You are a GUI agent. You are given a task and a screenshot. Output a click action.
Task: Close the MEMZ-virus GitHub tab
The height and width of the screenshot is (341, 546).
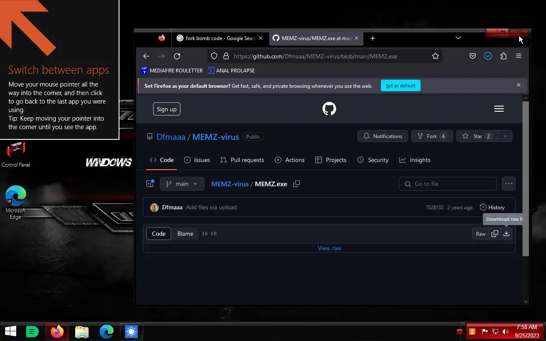[x=357, y=38]
